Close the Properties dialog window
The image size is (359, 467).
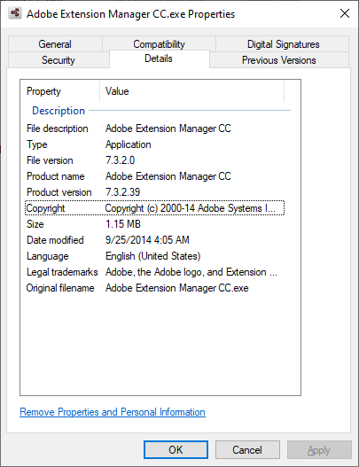(x=345, y=13)
